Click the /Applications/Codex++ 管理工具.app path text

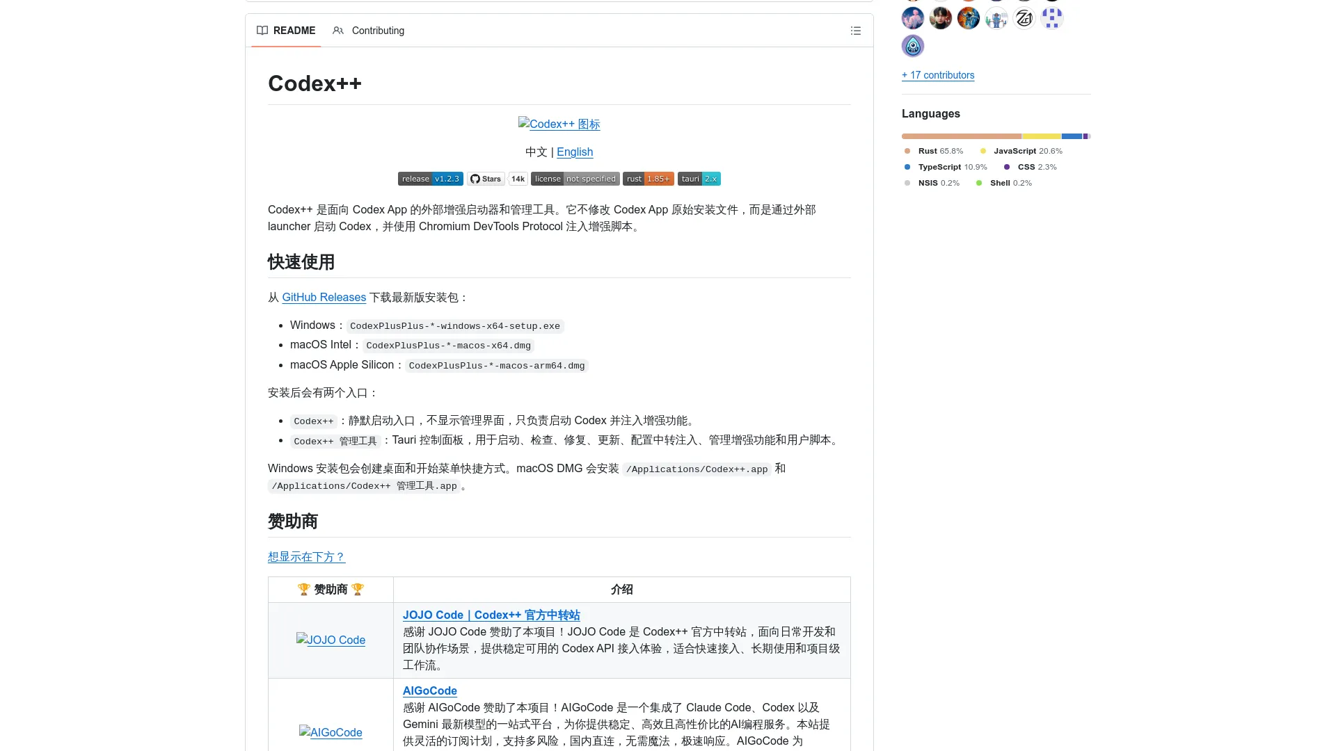(365, 486)
